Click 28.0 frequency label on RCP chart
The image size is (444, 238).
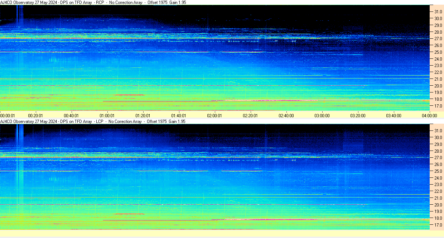point(438,32)
